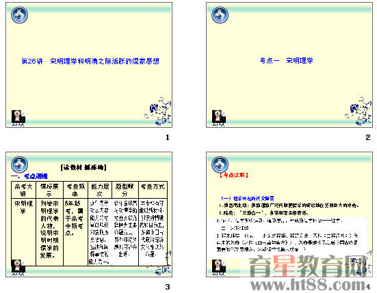Click the 考查方式 table header cell

[153, 190]
